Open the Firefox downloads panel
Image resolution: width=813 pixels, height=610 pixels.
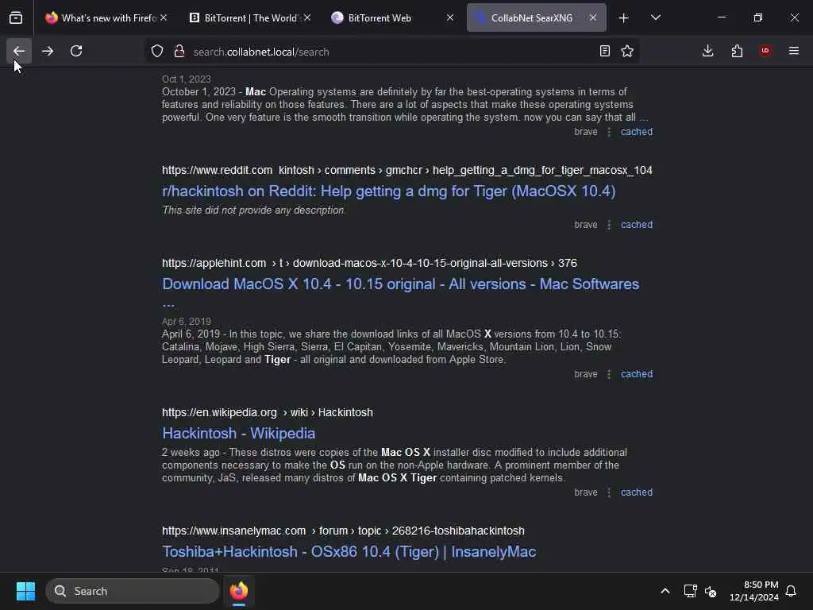707,51
